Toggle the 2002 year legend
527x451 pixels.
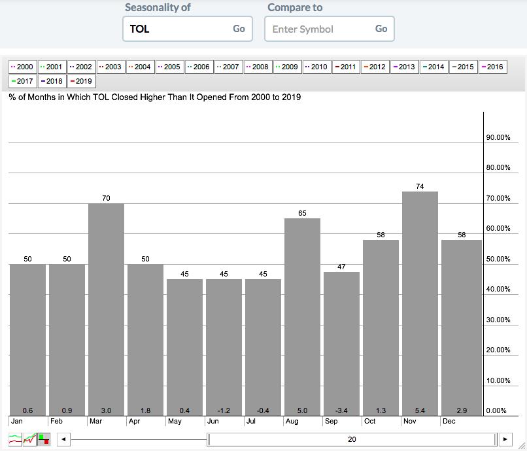coord(81,67)
